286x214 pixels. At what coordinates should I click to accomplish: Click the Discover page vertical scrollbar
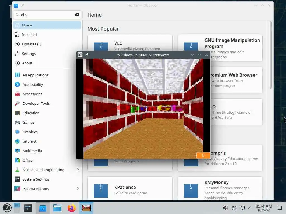click(x=270, y=55)
